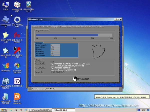Click the MB copied value 4536

coord(55,49)
